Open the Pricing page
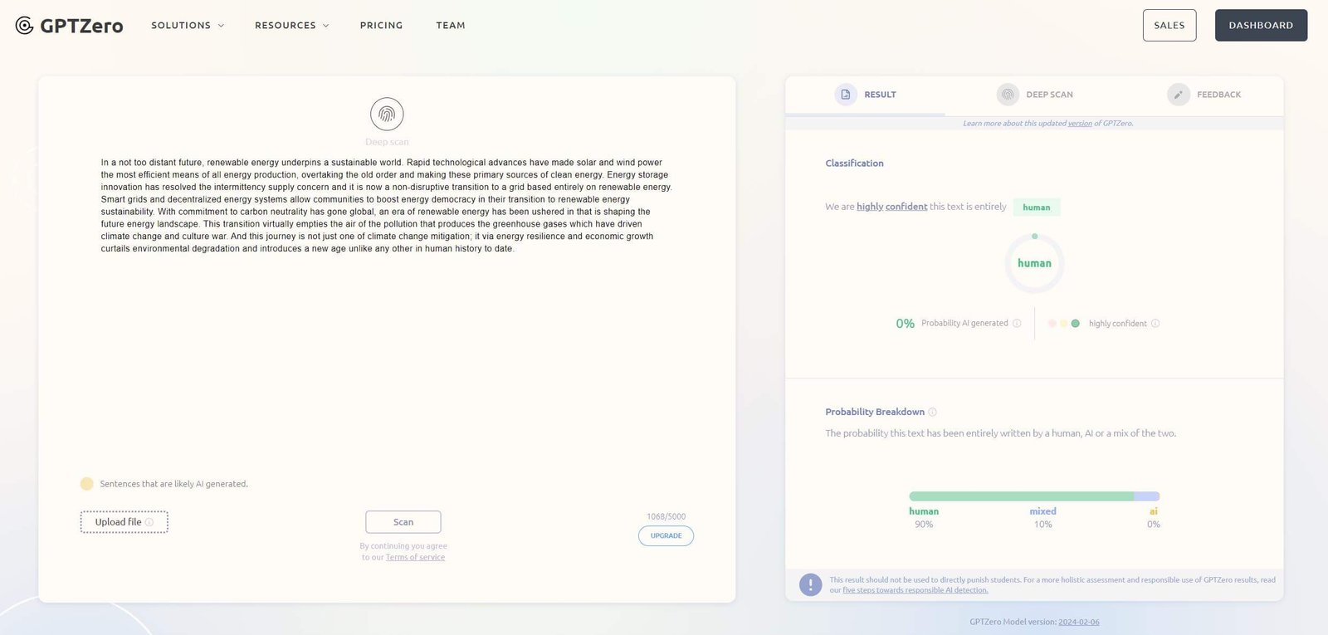Image resolution: width=1328 pixels, height=635 pixels. [x=381, y=26]
